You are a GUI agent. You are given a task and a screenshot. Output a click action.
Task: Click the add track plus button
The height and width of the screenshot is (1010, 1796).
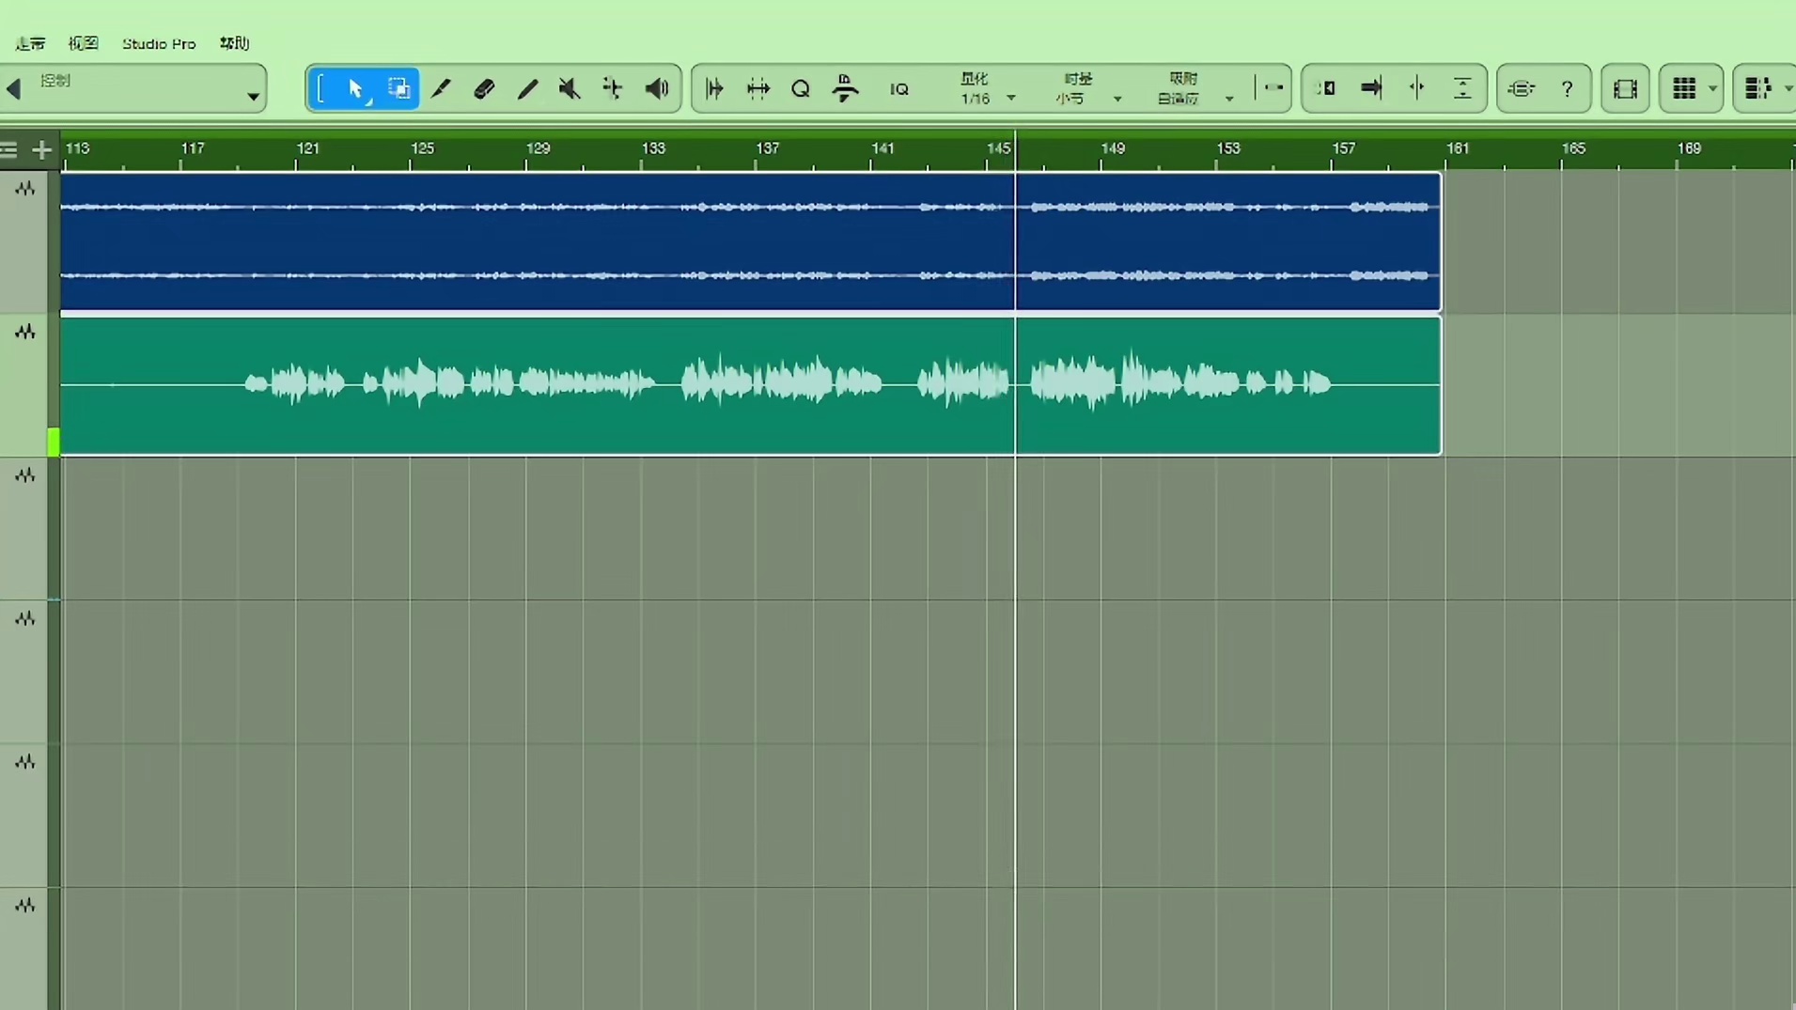(41, 150)
